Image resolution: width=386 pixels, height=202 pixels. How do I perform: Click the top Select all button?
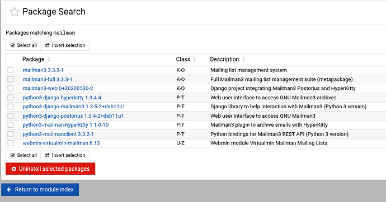[23, 45]
